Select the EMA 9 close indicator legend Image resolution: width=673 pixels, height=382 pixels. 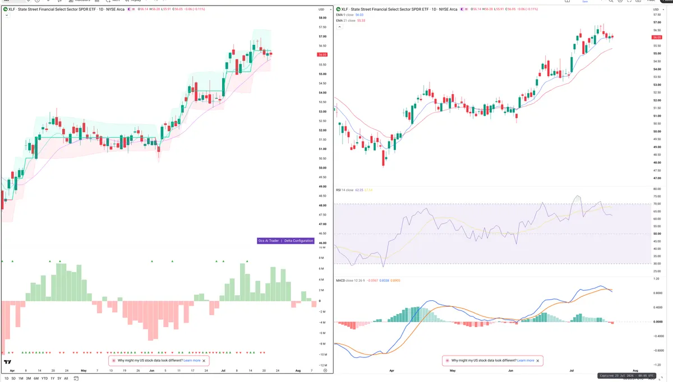click(x=351, y=15)
